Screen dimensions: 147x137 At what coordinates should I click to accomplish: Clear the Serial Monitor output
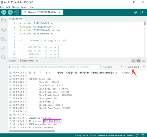tap(143, 61)
